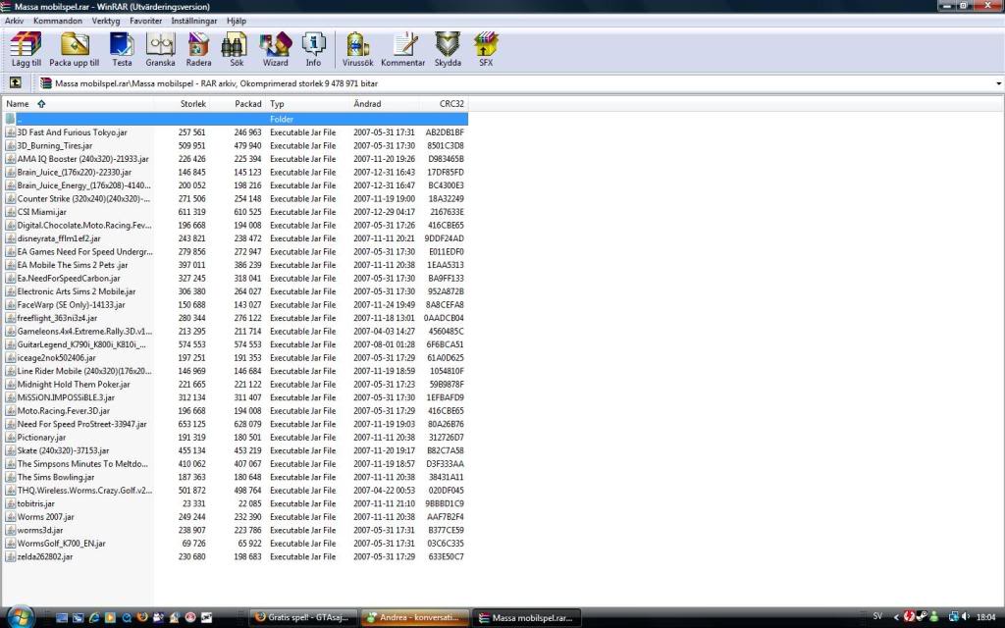Click the SFX toolbar icon
Viewport: 1005px width, 628px height.
coord(486,49)
